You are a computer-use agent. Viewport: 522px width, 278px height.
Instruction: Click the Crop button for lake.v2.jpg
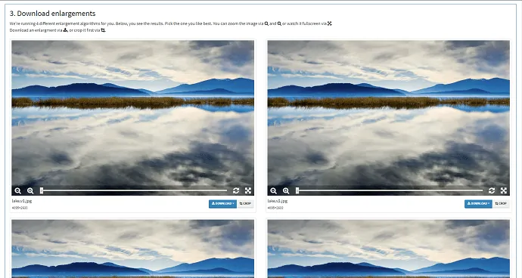(x=501, y=203)
